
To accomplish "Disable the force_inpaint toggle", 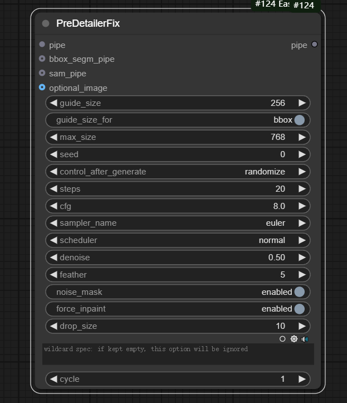I will coord(299,309).
